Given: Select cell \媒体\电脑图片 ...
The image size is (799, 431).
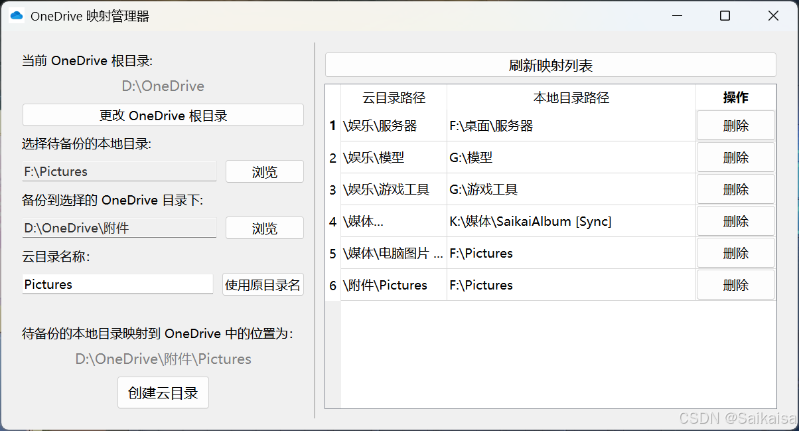Looking at the screenshot, I should [394, 253].
